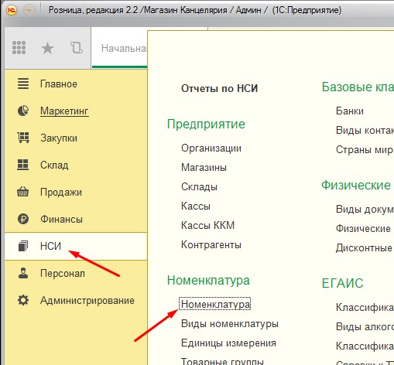Click the Главное section list icon
The height and width of the screenshot is (365, 394).
coord(23,84)
